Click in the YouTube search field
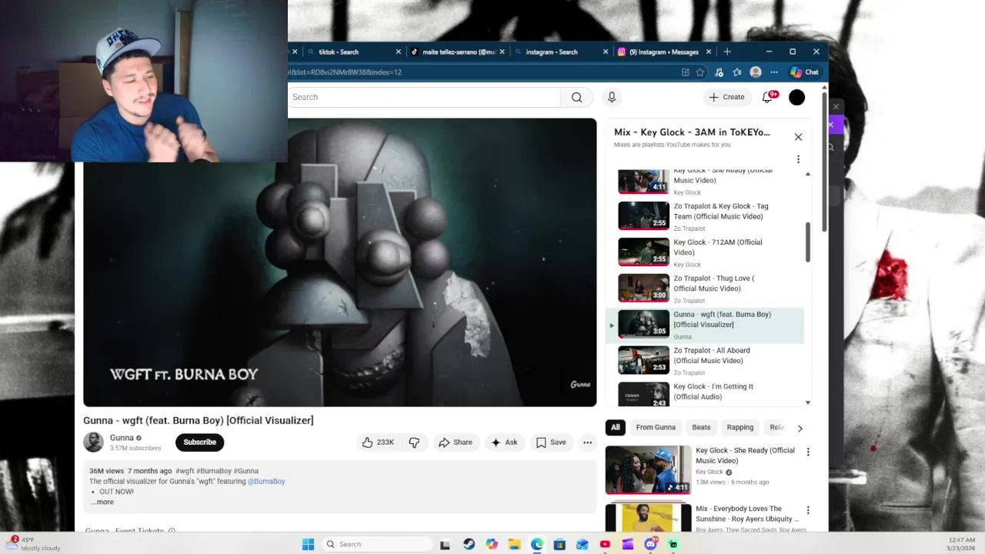This screenshot has width=985, height=554. point(425,97)
